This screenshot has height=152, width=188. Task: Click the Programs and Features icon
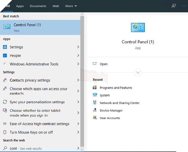[95, 88]
